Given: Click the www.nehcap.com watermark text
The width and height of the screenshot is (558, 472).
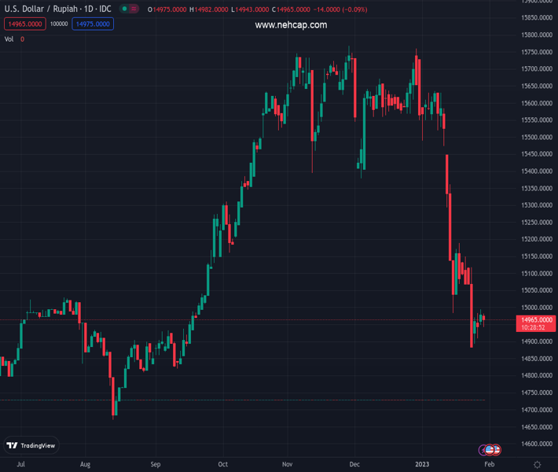Looking at the screenshot, I should 291,25.
